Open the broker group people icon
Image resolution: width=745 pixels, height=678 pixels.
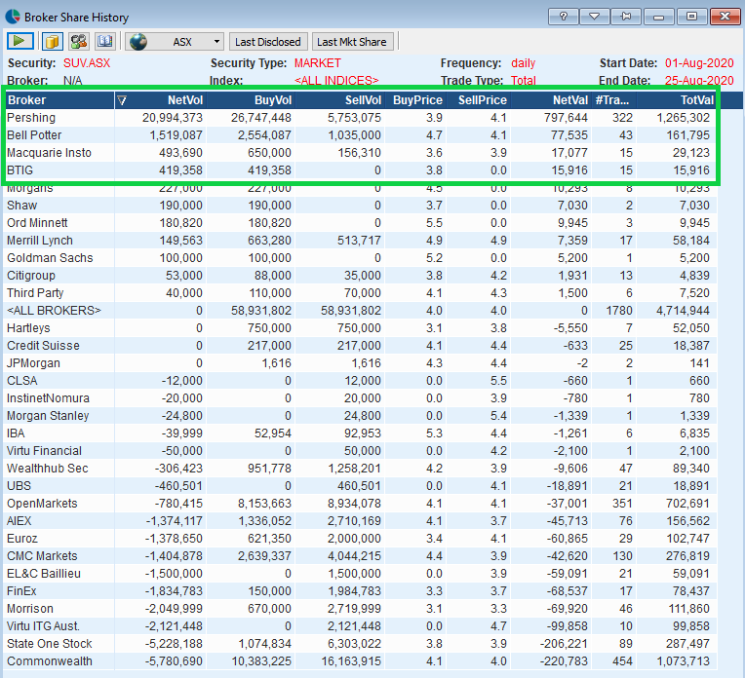pos(78,41)
